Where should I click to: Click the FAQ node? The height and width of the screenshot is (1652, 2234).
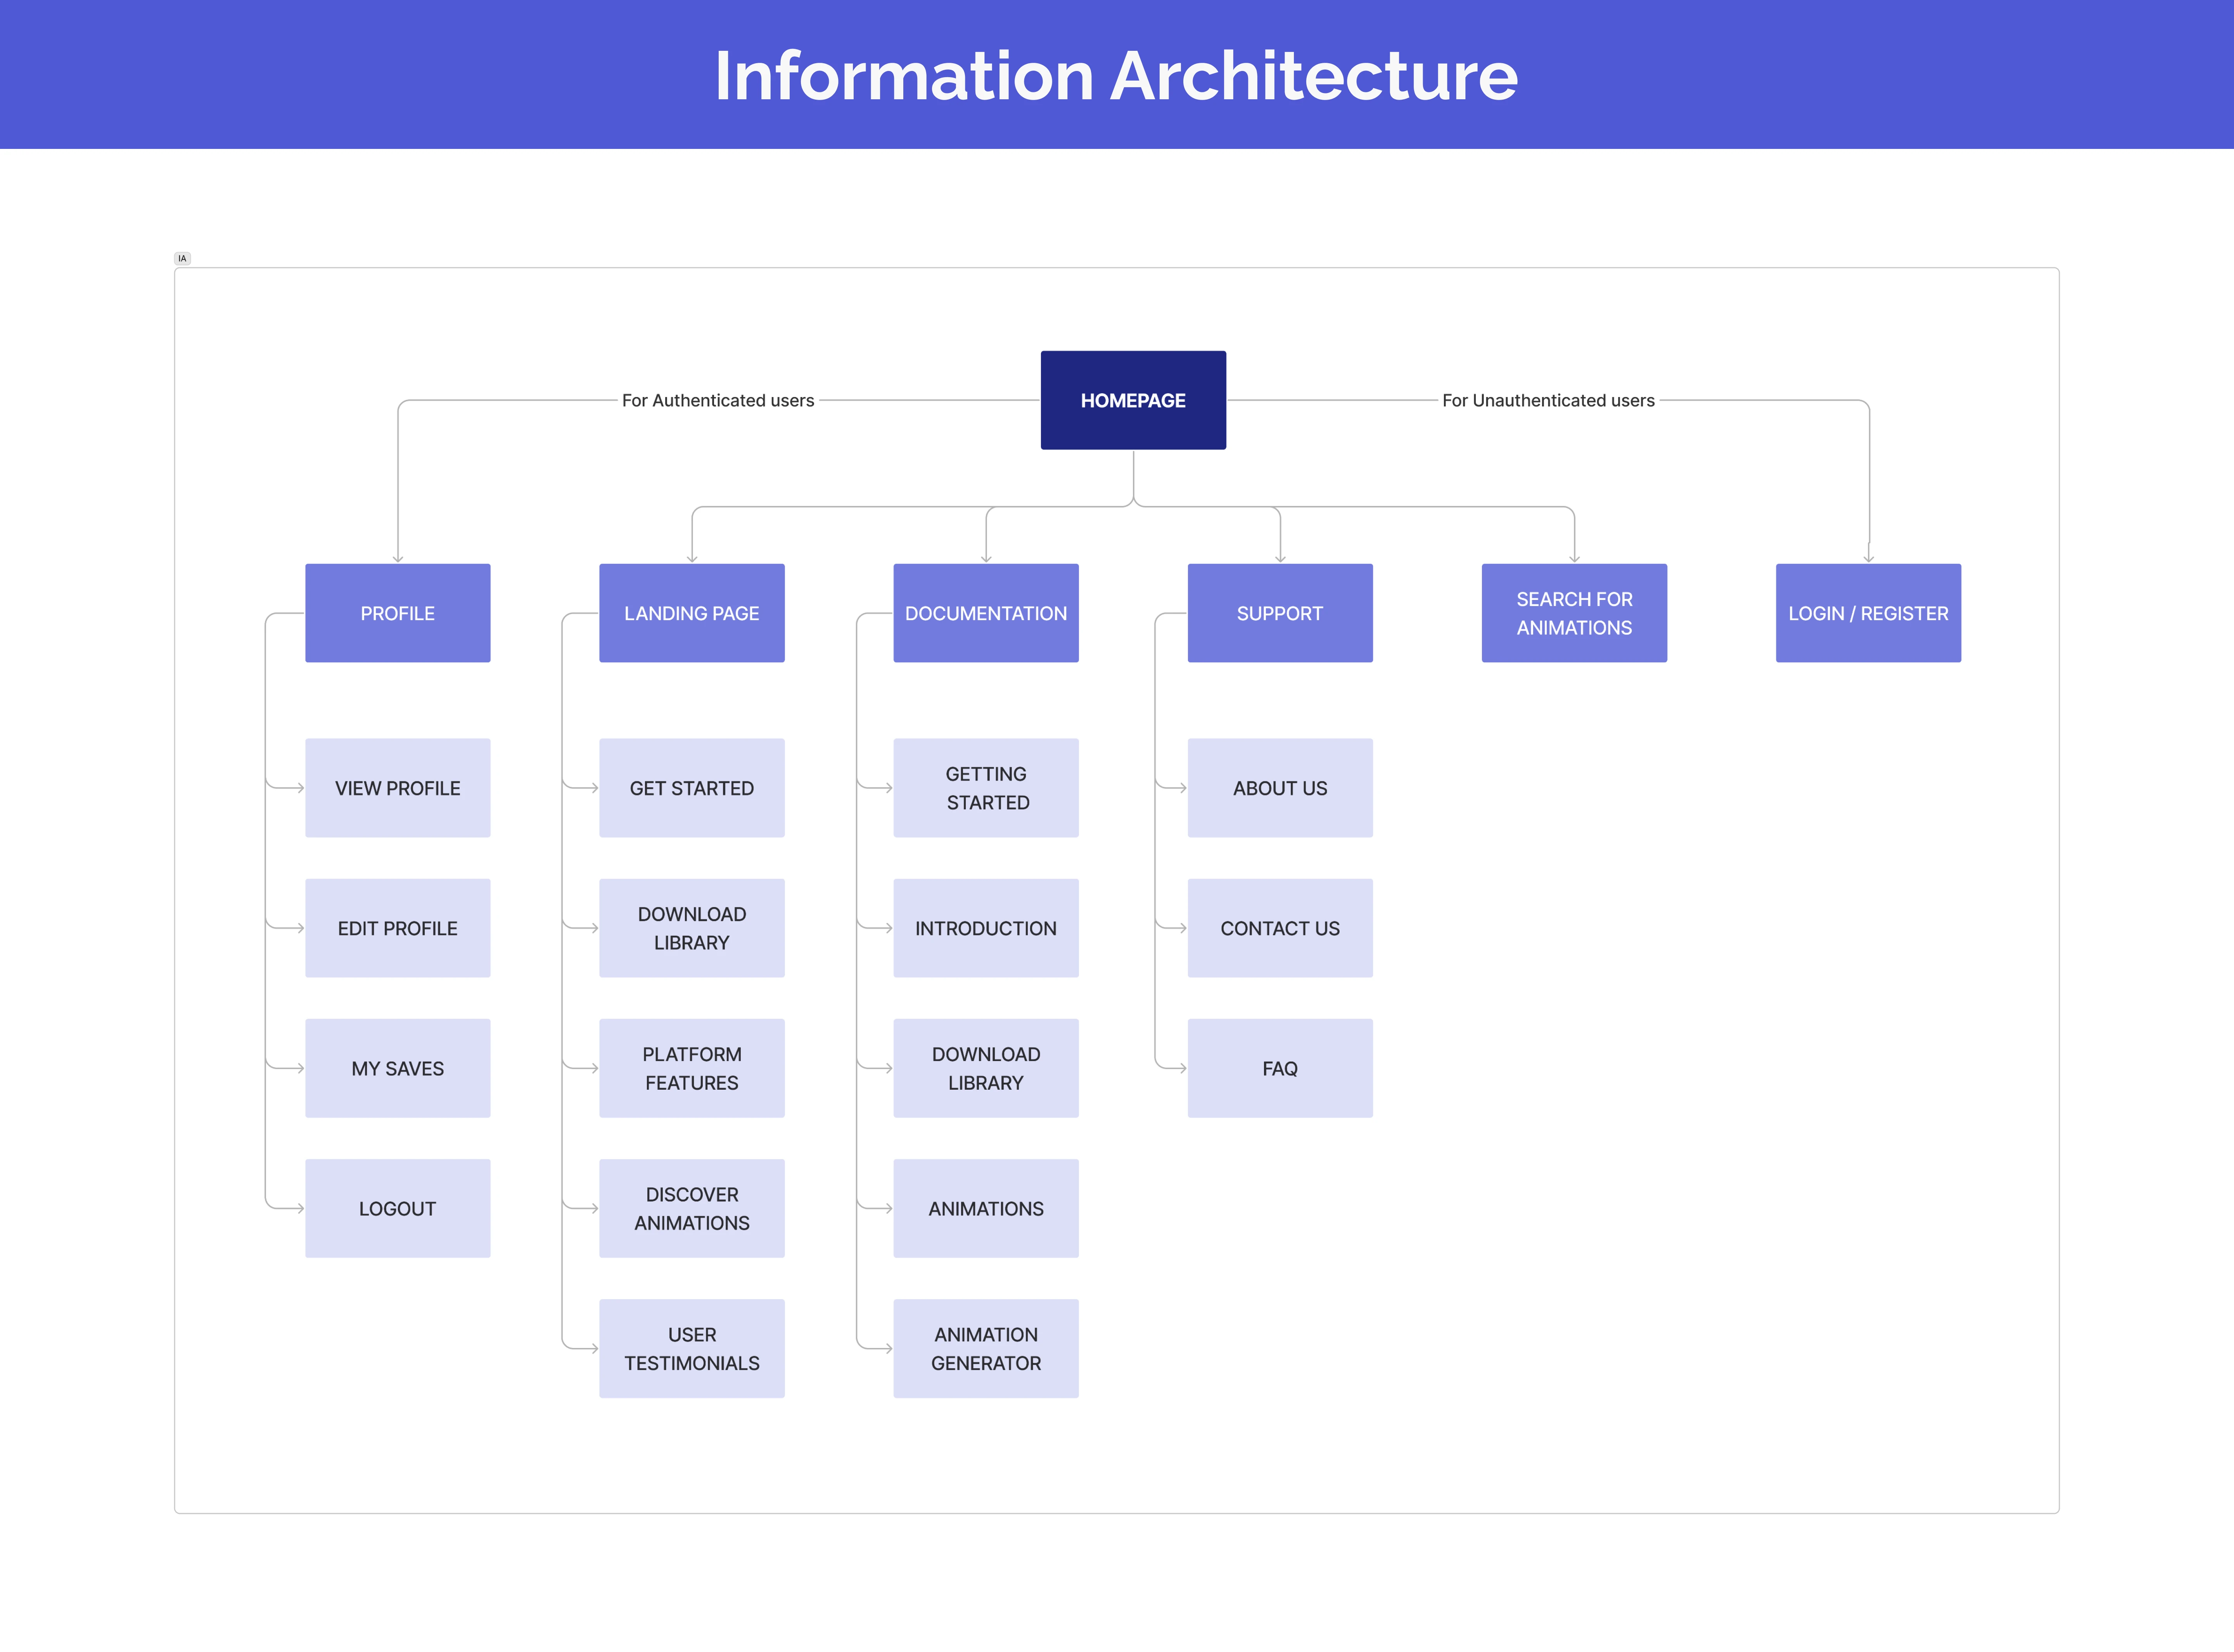coord(1279,1068)
